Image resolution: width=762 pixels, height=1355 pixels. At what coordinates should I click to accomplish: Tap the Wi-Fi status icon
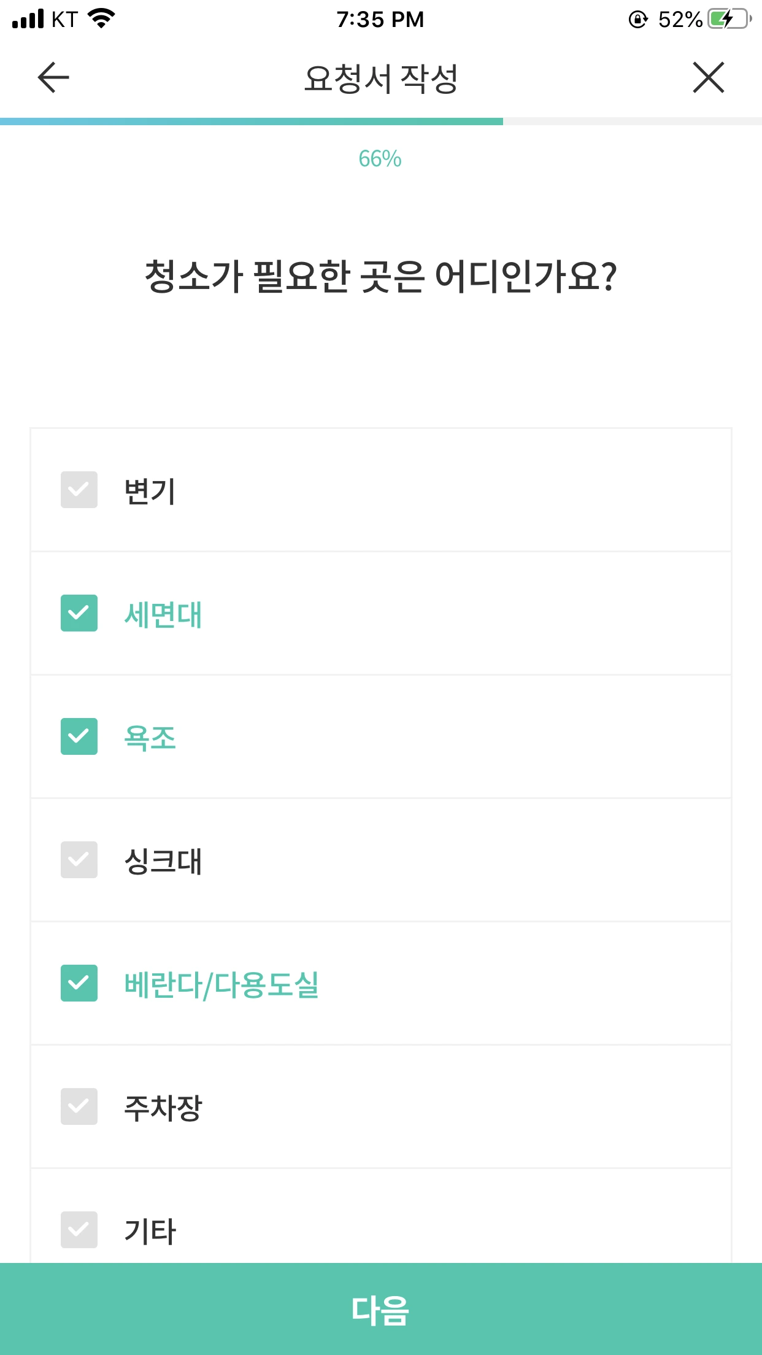click(101, 19)
